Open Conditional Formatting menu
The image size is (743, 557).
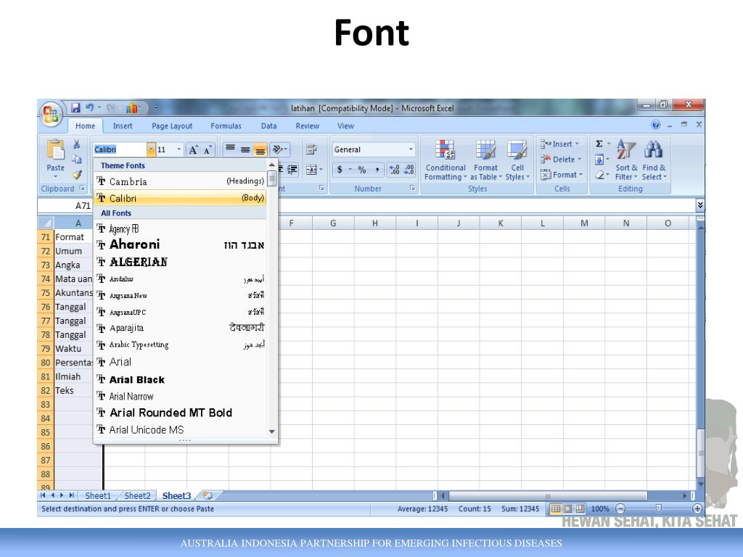[446, 160]
